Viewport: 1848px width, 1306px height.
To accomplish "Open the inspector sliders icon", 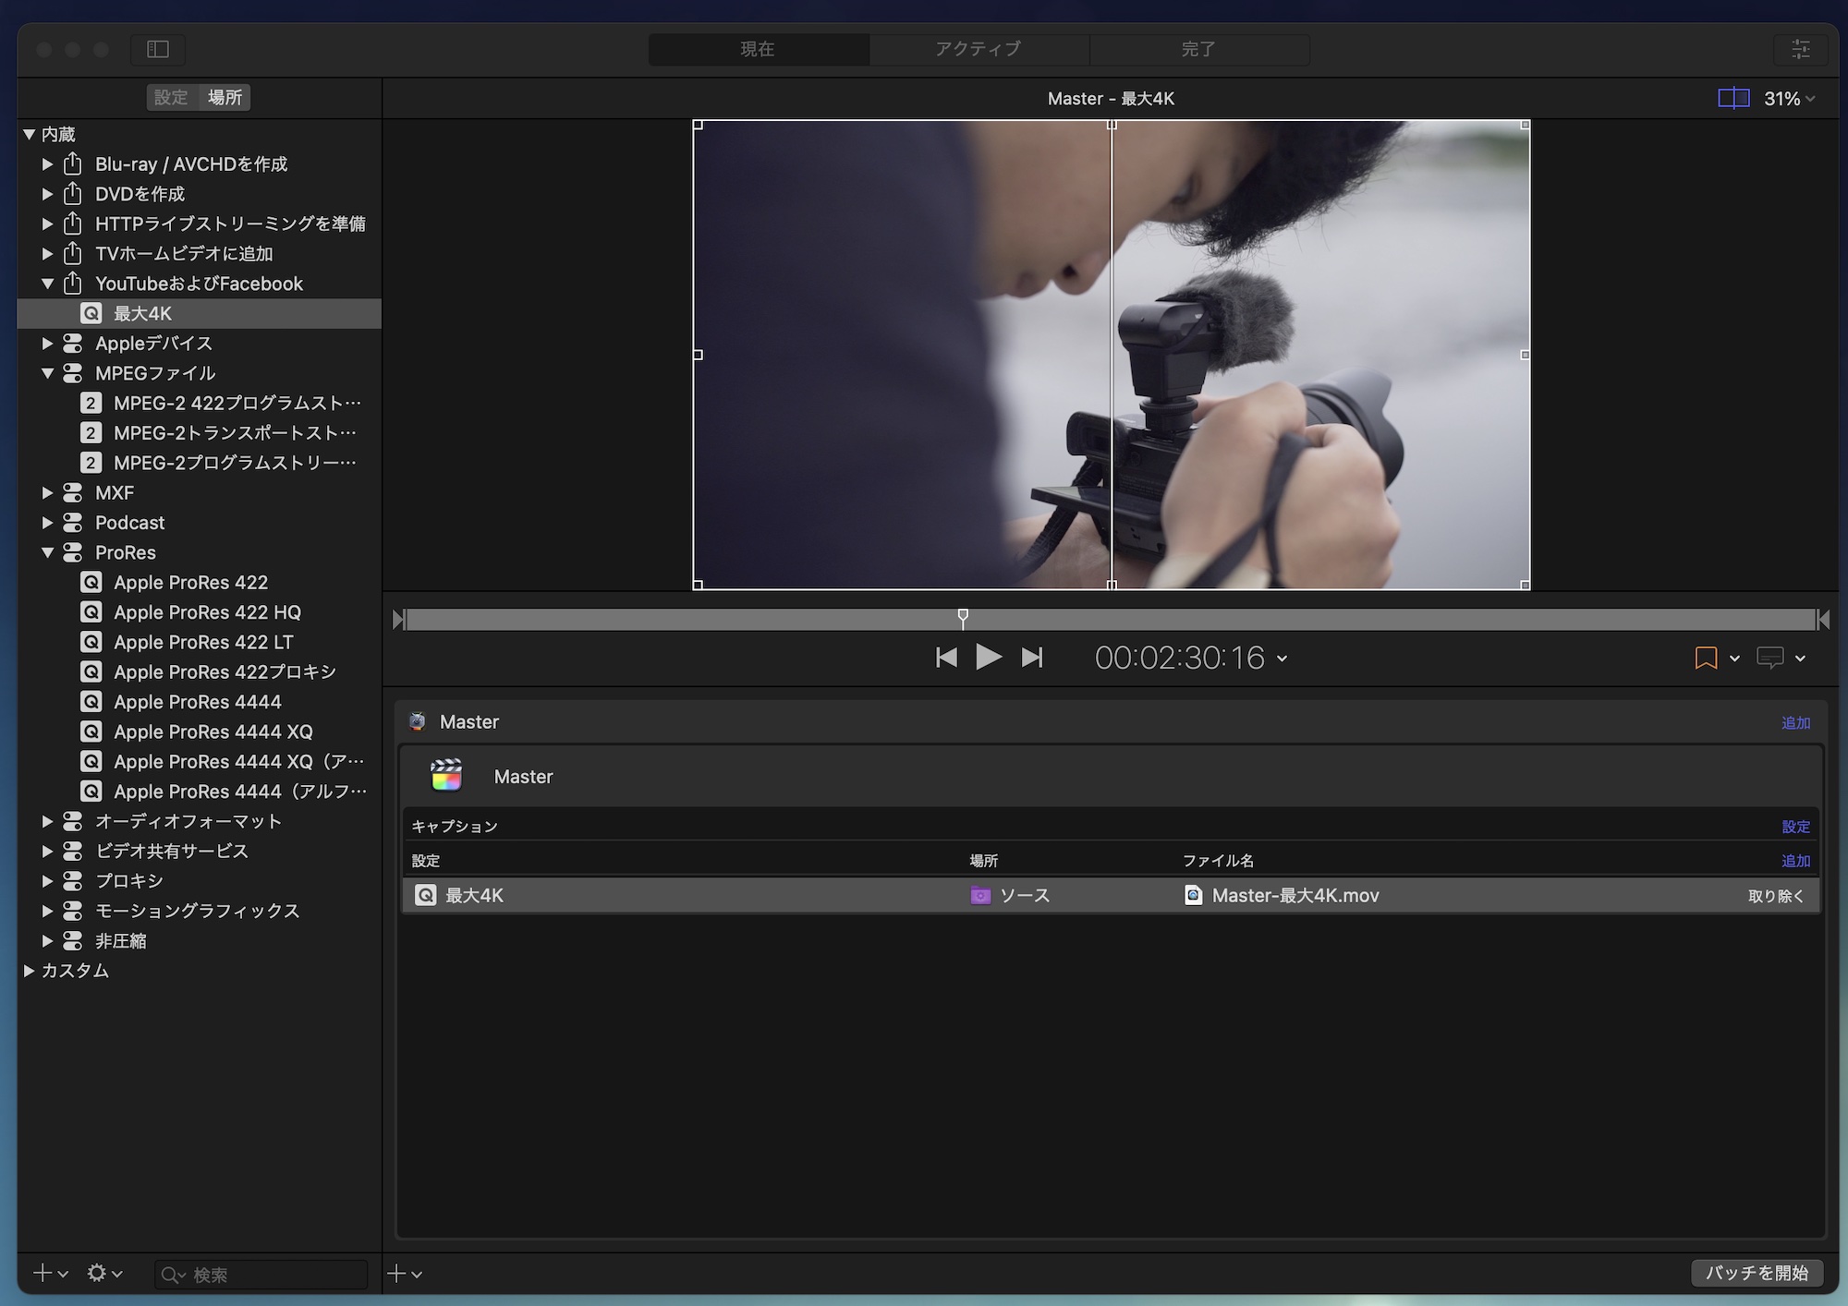I will 1800,49.
